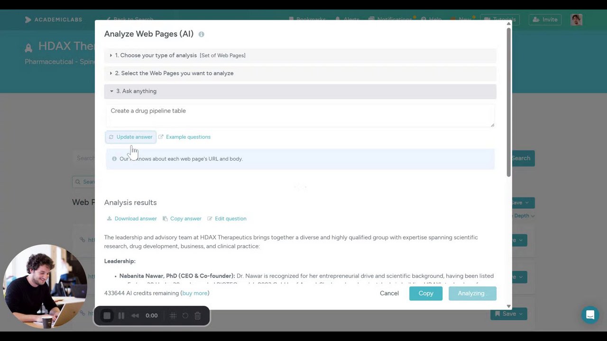Click Edit question link
607x341 pixels.
tap(227, 218)
